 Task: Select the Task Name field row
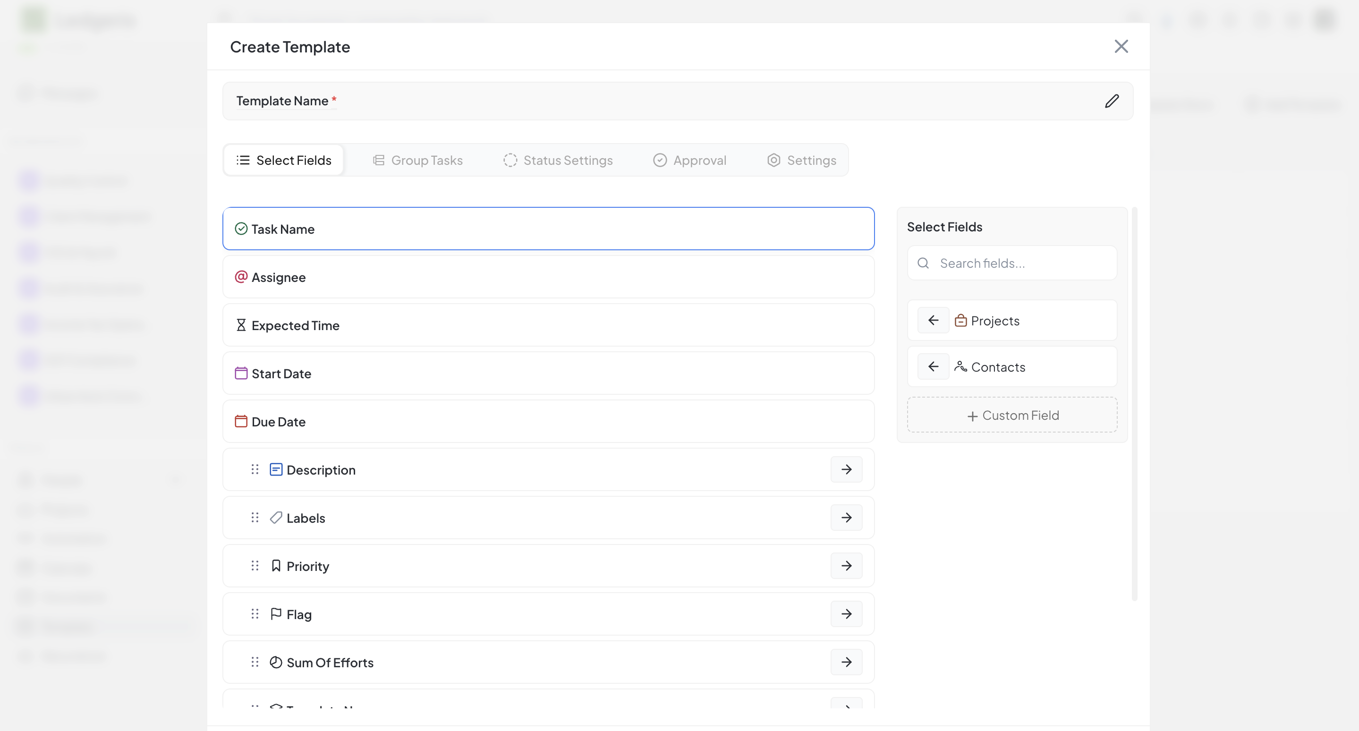(x=548, y=229)
